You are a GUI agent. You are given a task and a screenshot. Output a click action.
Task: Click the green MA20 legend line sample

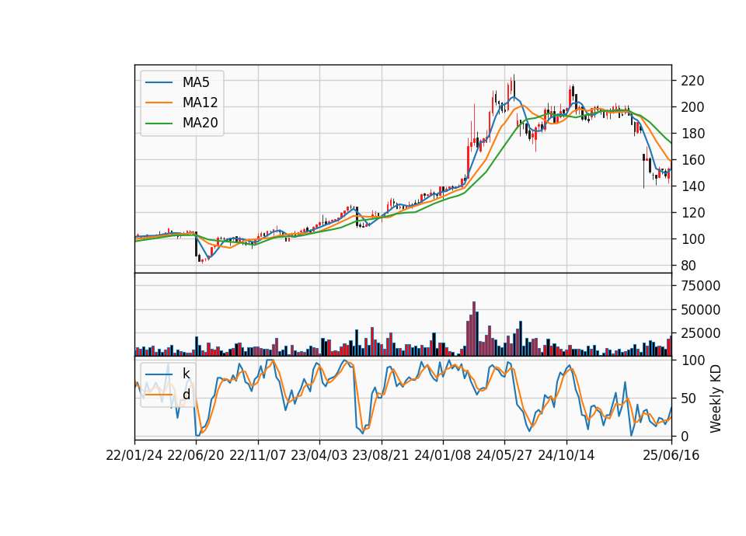(159, 124)
